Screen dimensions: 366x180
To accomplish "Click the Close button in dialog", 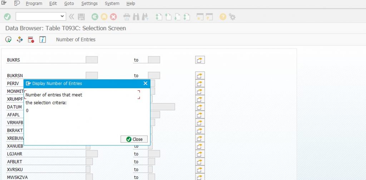I will click(x=134, y=139).
